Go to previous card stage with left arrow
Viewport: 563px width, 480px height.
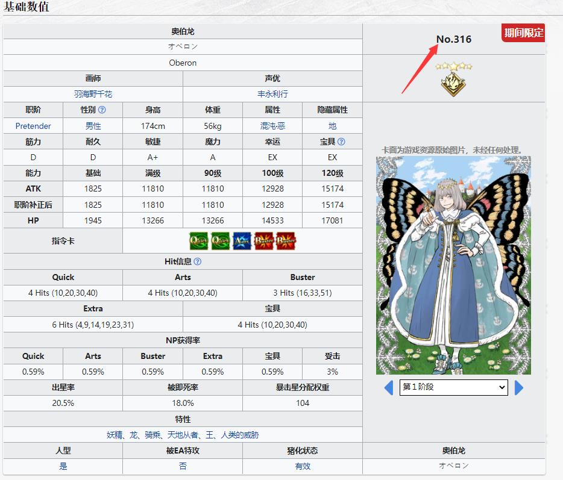(x=389, y=387)
